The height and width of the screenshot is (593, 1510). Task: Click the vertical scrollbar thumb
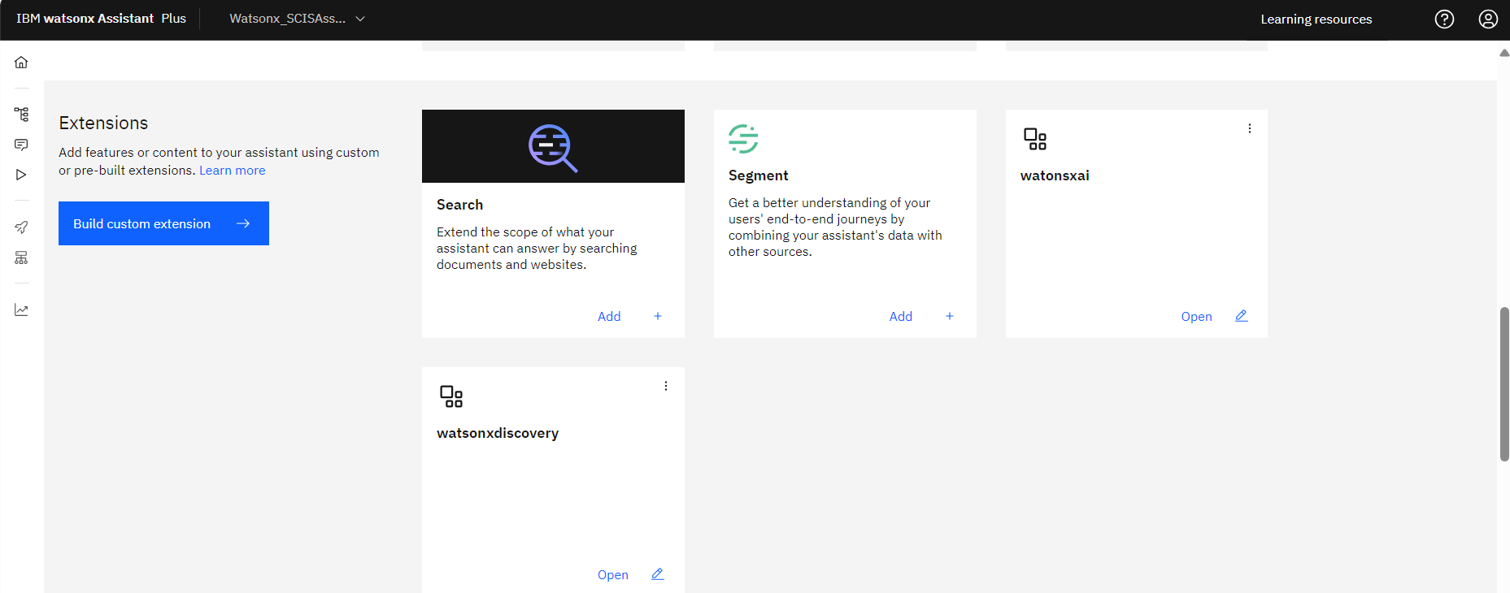[1504, 383]
